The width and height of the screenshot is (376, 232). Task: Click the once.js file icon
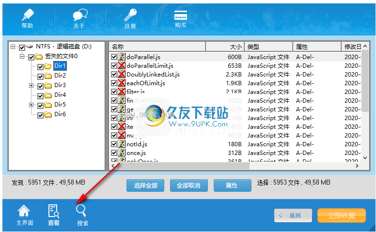(x=122, y=153)
